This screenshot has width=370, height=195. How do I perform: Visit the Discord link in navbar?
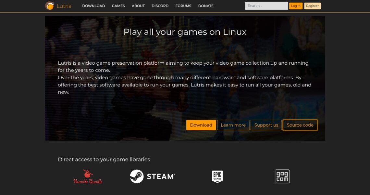point(160,6)
